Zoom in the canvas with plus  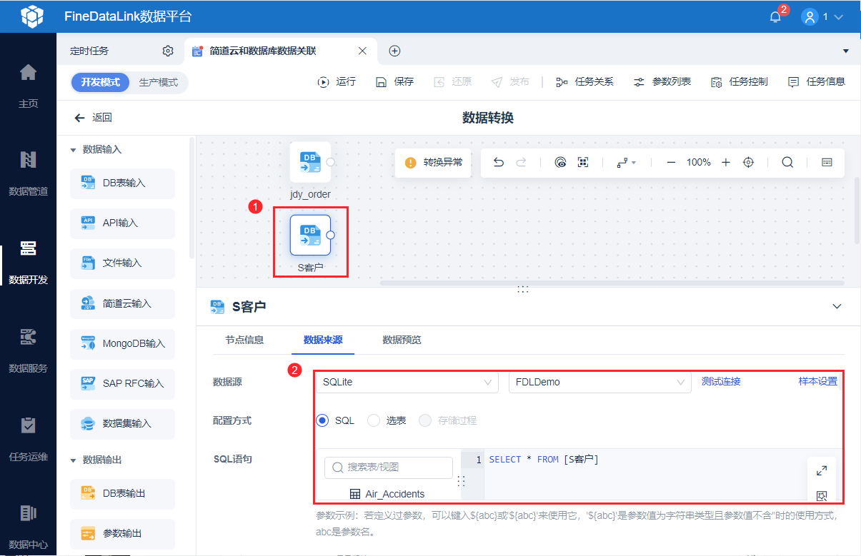[x=726, y=163]
